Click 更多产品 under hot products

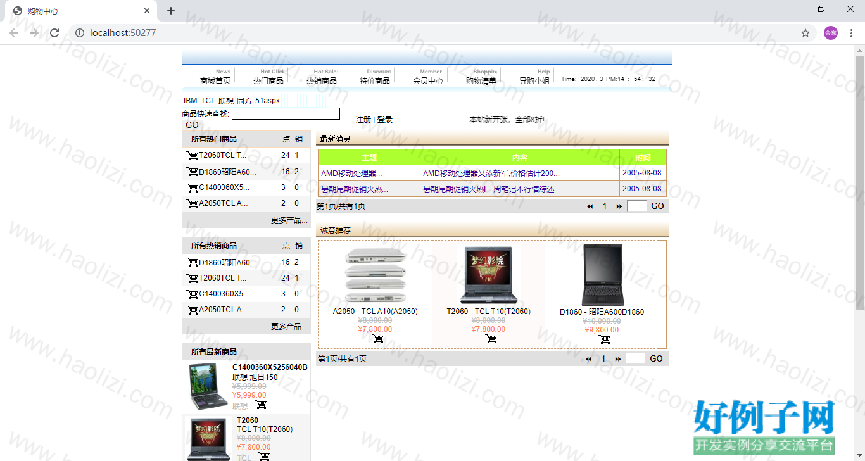[x=289, y=220]
